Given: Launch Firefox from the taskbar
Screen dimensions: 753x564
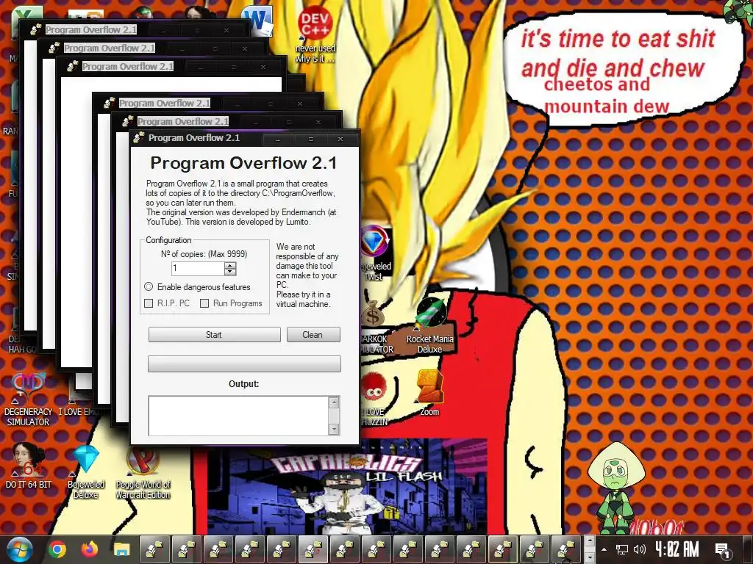Looking at the screenshot, I should (x=89, y=549).
